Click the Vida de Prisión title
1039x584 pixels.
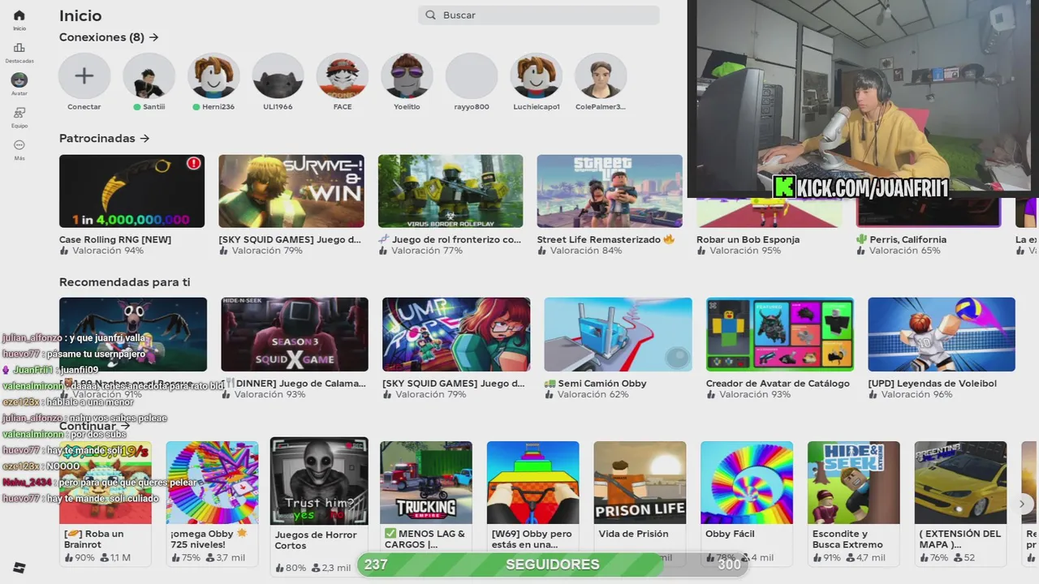(x=633, y=534)
